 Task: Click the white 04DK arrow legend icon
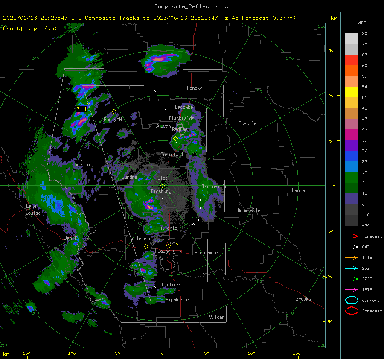coord(352,247)
